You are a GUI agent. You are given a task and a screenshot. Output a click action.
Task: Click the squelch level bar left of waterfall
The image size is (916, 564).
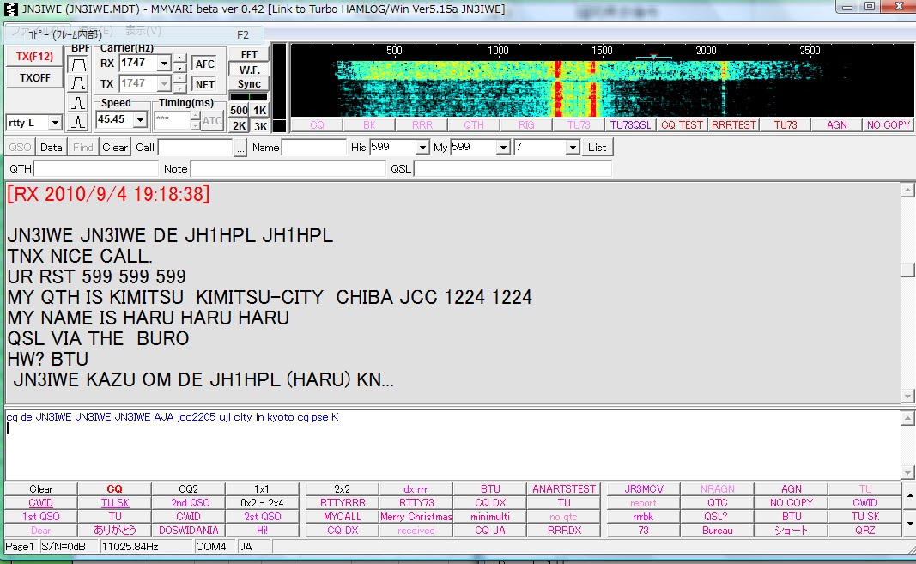click(279, 88)
